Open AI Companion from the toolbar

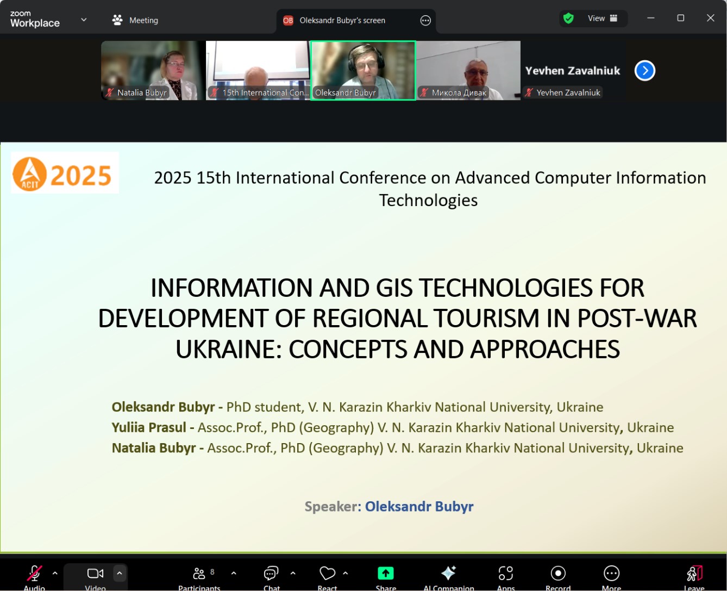(x=448, y=576)
